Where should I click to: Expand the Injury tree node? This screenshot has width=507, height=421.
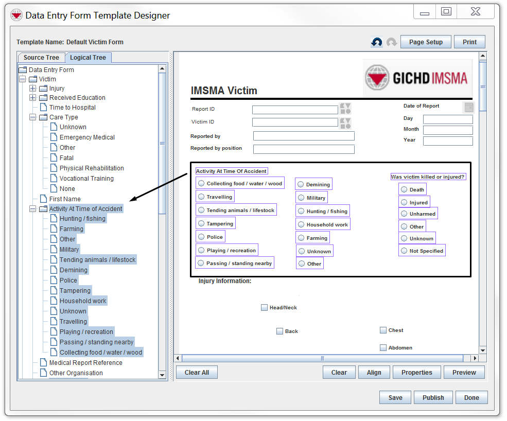tap(33, 89)
